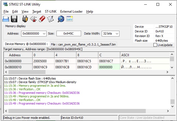177x121 pixels.
Task: Click log line Memory programmed in 2s and 968ms
Action: (x=37, y=96)
